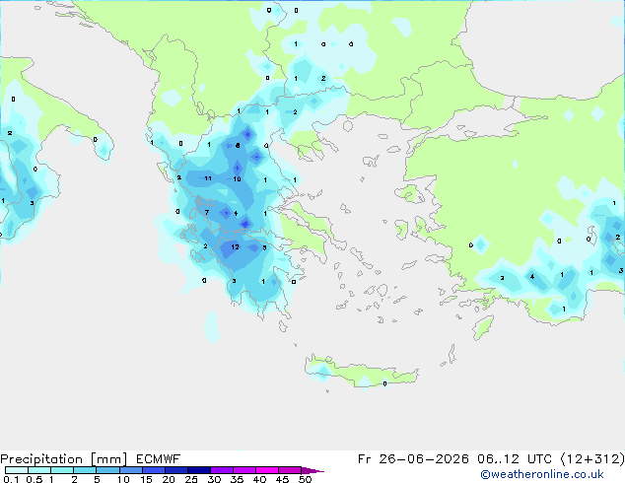Screen dimensions: 625x483
Task: Click the legend tick label '50'
Action: coord(305,479)
